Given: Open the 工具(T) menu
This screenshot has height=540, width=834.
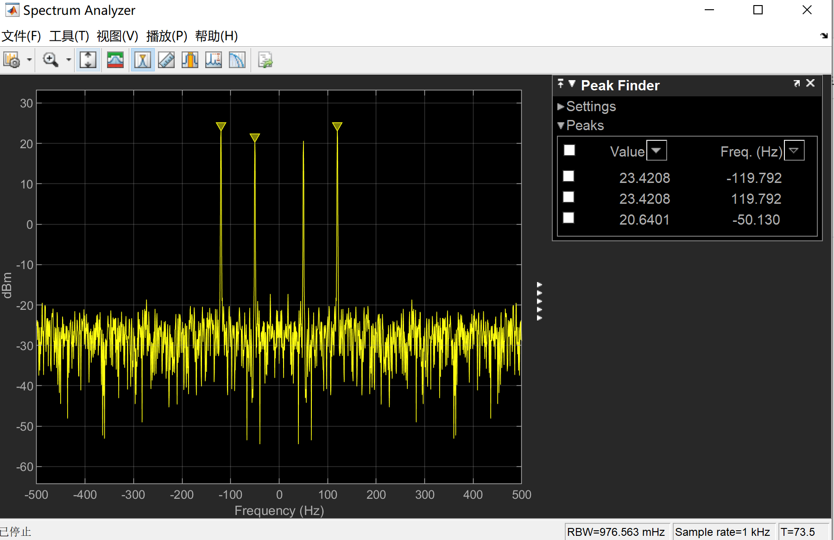Looking at the screenshot, I should tap(69, 36).
